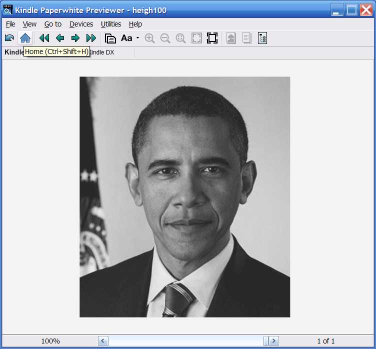The height and width of the screenshot is (349, 376).
Task: Open the File menu
Action: [x=10, y=24]
